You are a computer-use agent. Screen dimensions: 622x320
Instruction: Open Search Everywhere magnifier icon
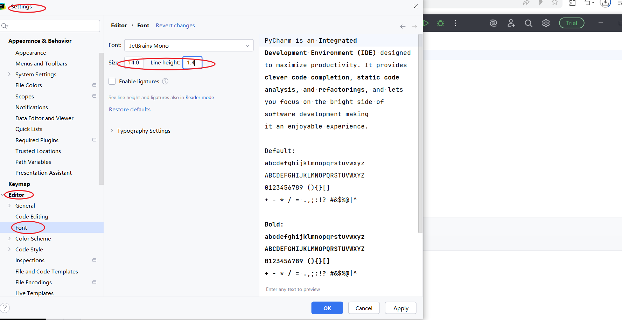529,23
